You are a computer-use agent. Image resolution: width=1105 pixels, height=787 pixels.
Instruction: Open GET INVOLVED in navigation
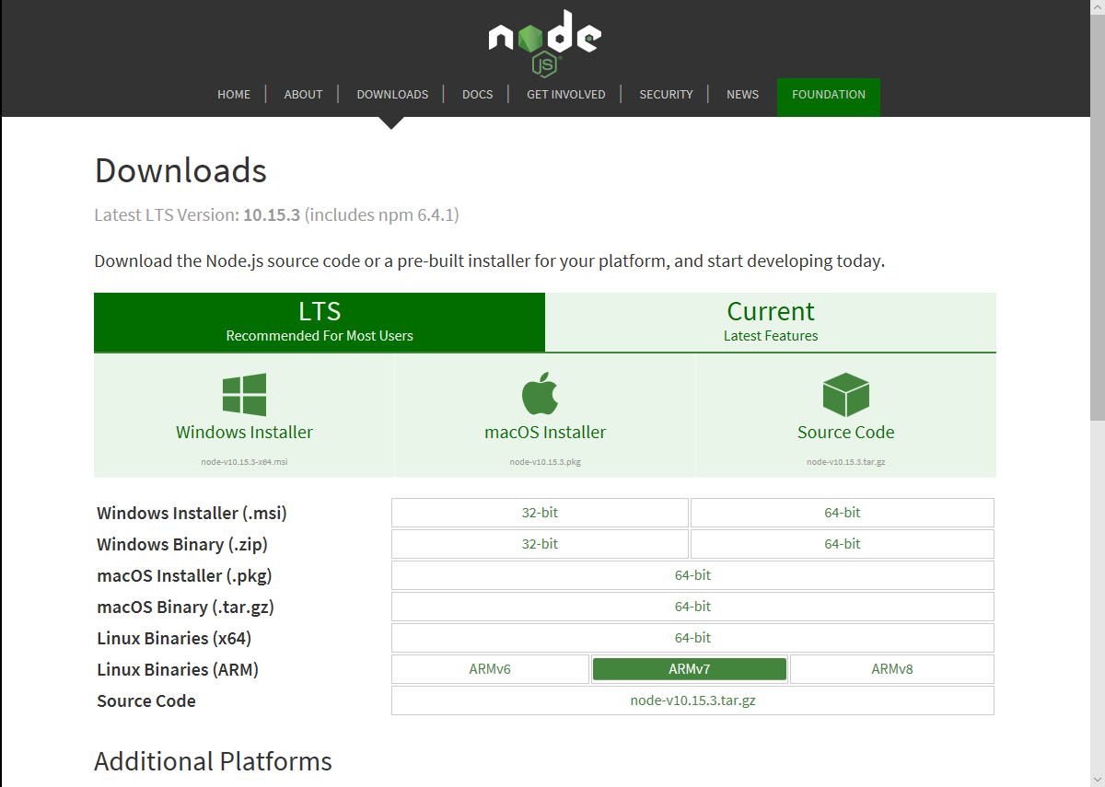point(565,95)
